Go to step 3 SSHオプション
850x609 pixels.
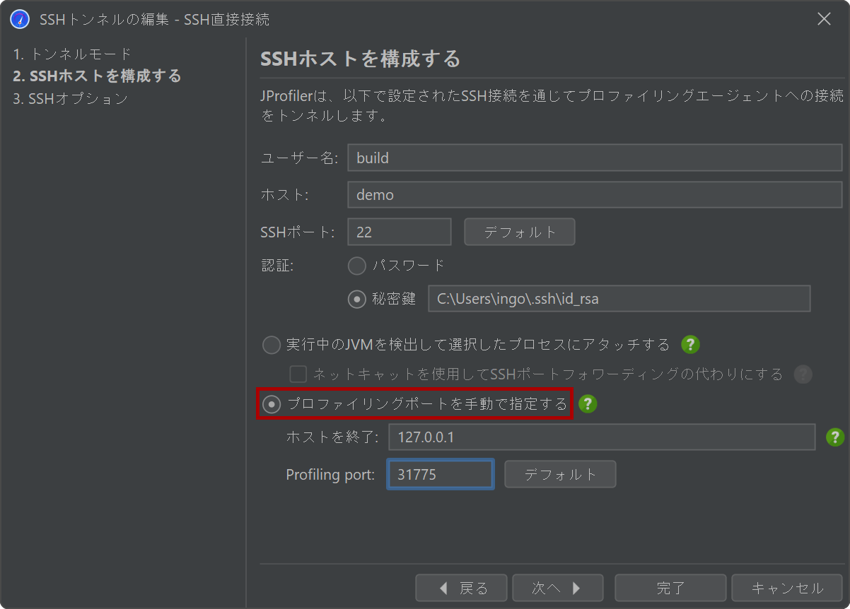[70, 98]
